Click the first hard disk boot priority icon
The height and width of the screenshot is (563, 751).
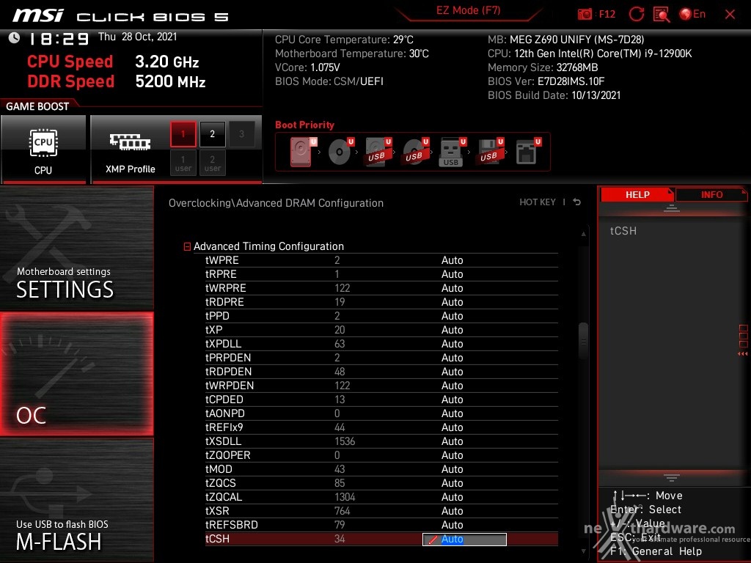[302, 152]
